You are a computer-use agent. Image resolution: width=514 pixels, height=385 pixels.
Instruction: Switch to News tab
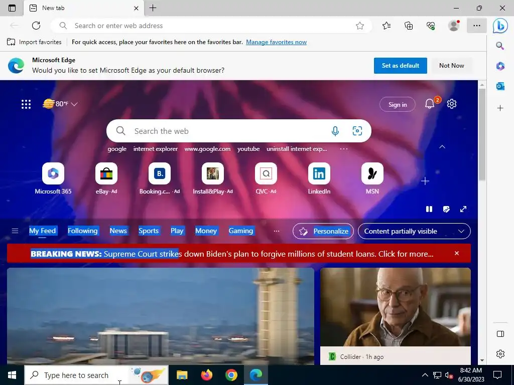[118, 231]
